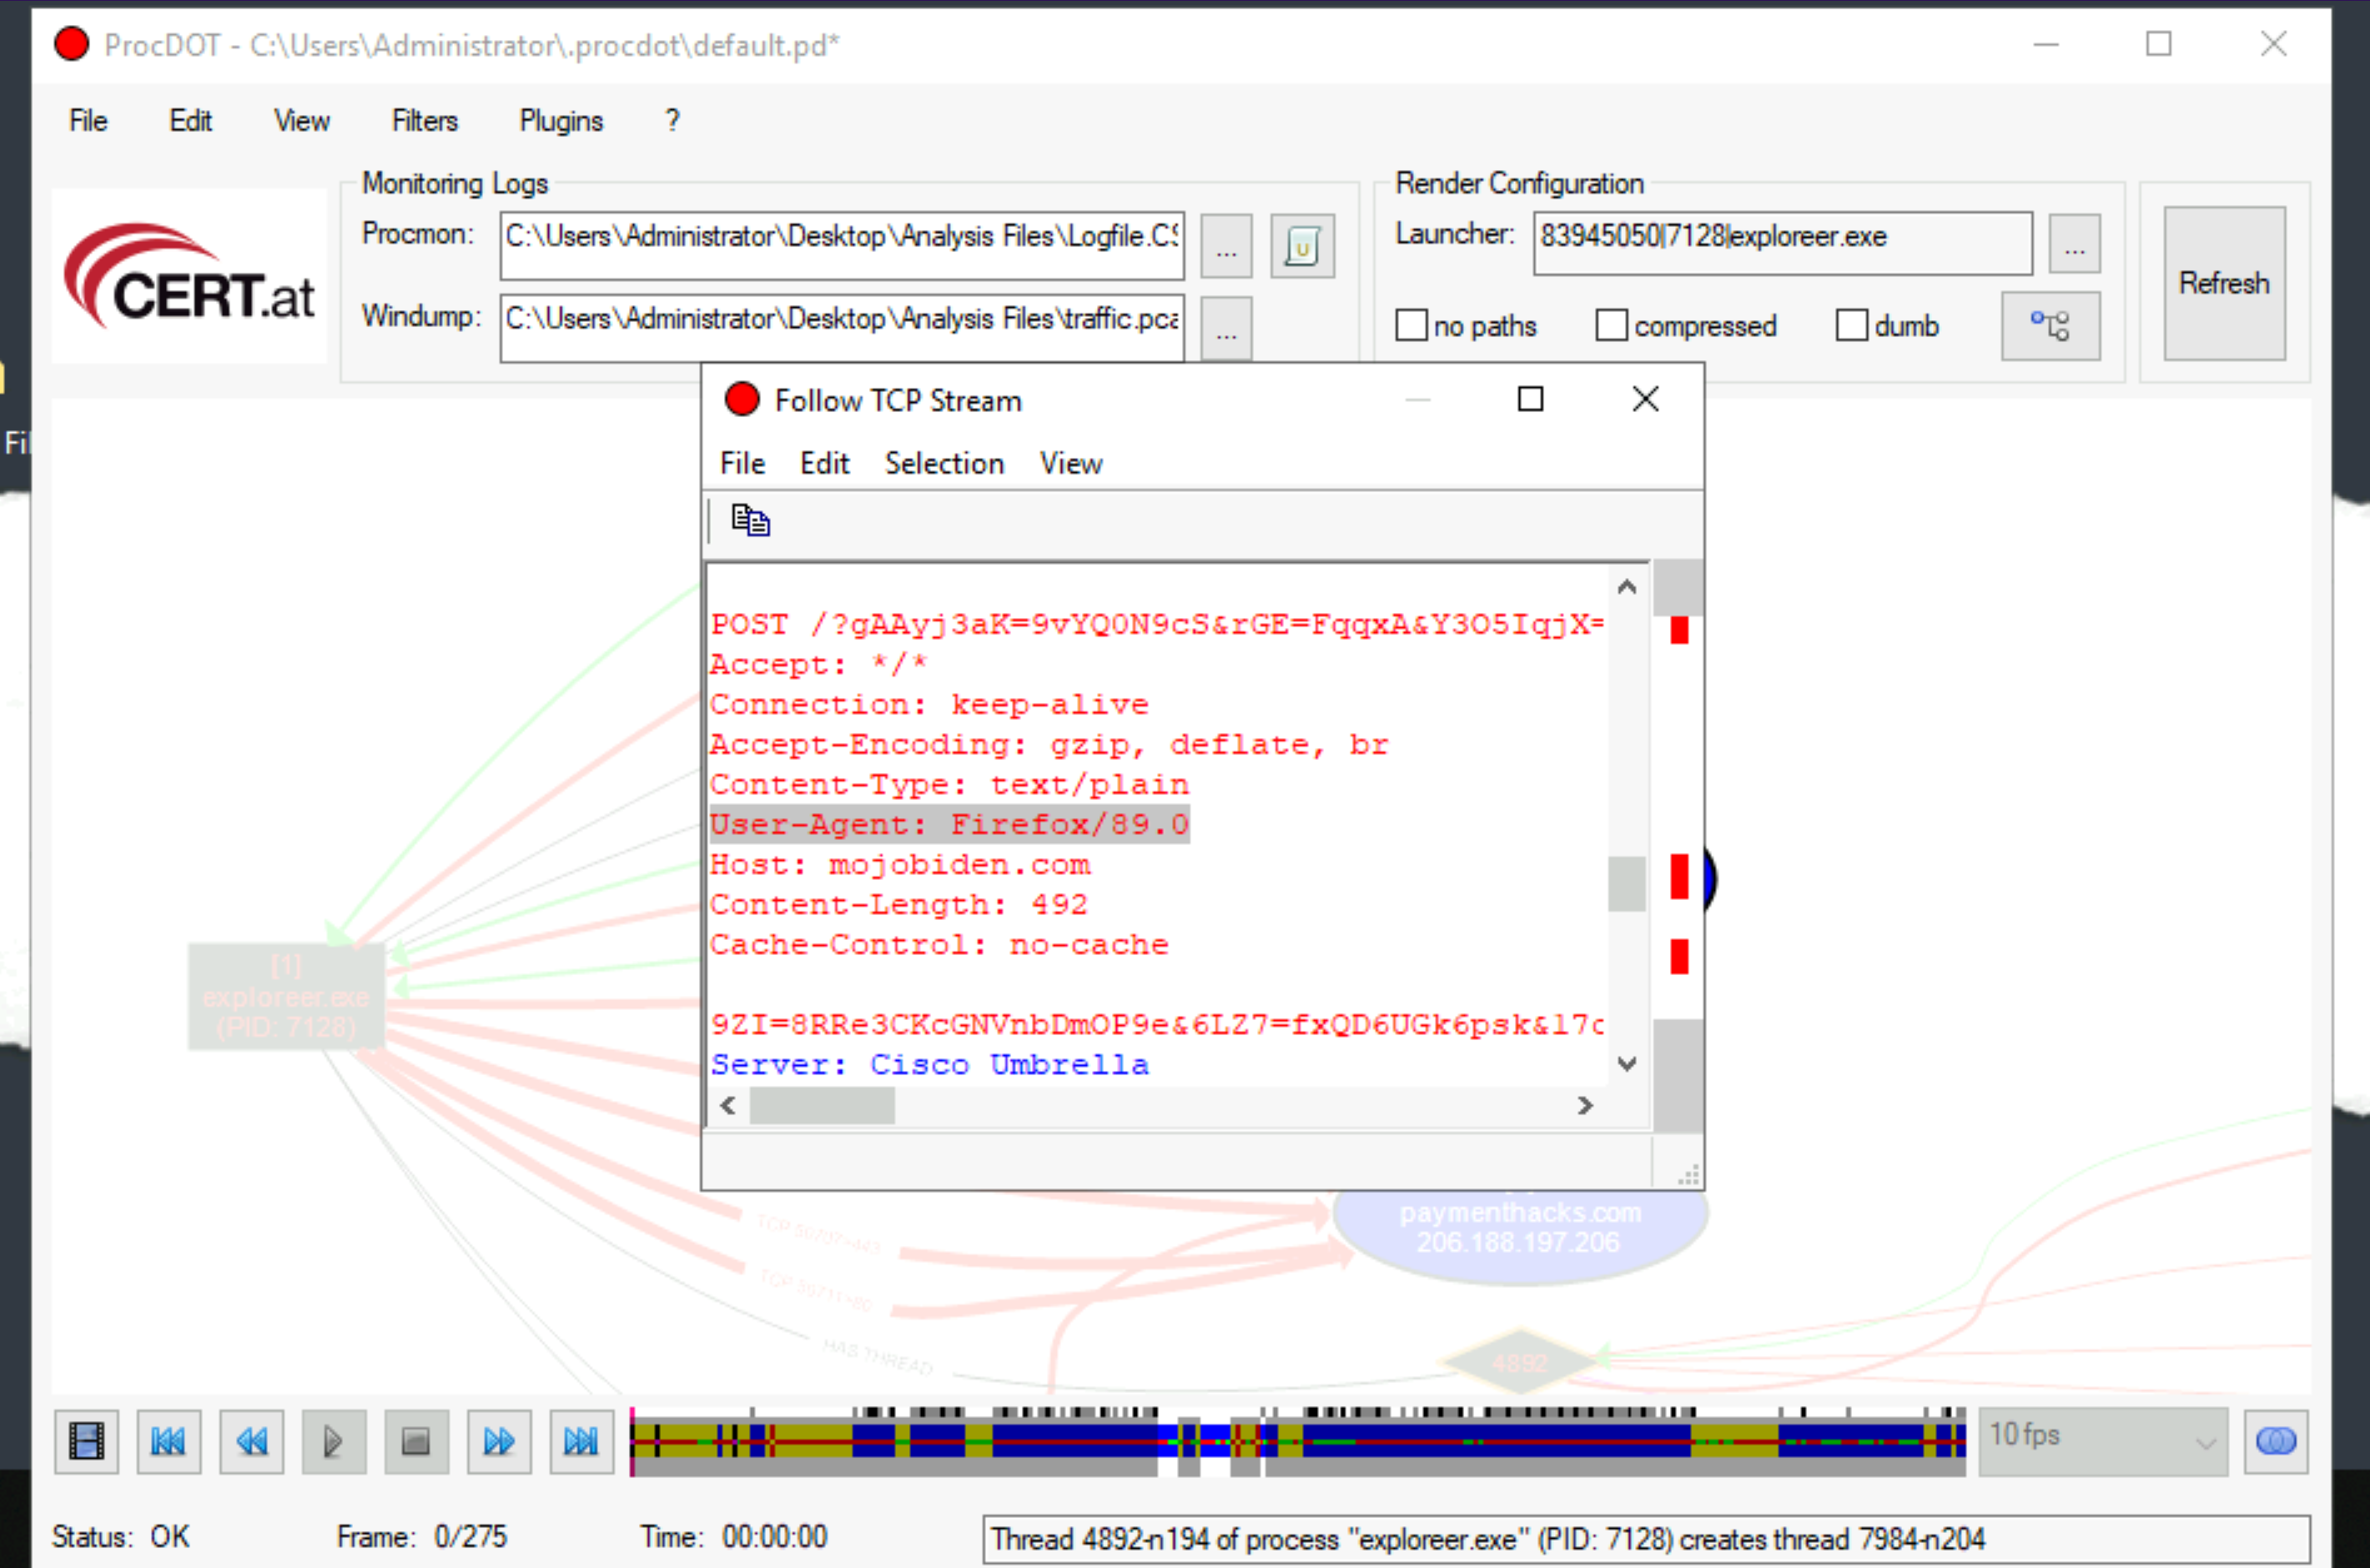The height and width of the screenshot is (1568, 2370).
Task: Click the Windump path input field
Action: tap(842, 327)
